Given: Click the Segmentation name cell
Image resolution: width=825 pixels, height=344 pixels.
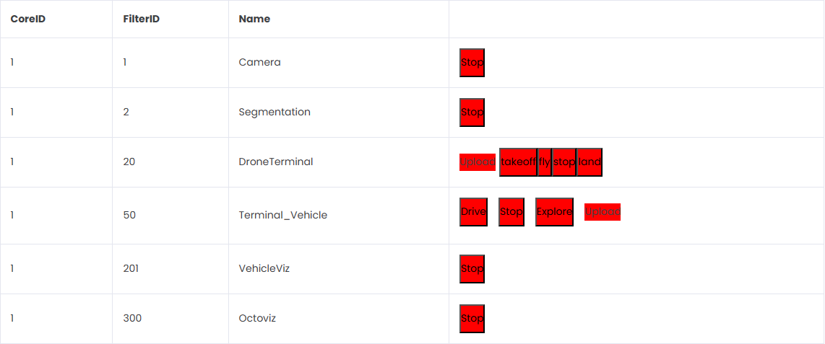Looking at the screenshot, I should pos(275,113).
